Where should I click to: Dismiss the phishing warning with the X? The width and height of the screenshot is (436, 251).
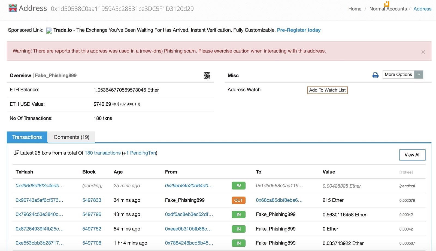(x=423, y=52)
